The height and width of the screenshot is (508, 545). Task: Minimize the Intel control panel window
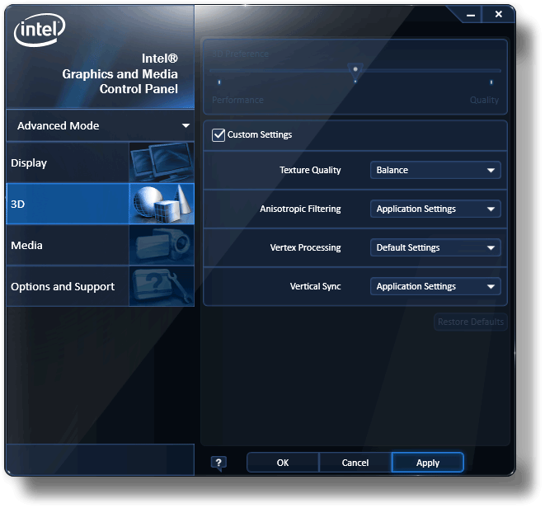pos(471,15)
